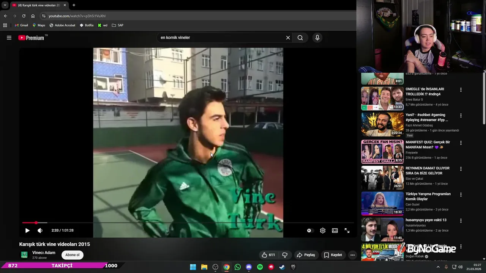Save the video with Kaydet
Image resolution: width=486 pixels, height=273 pixels.
tap(333, 255)
